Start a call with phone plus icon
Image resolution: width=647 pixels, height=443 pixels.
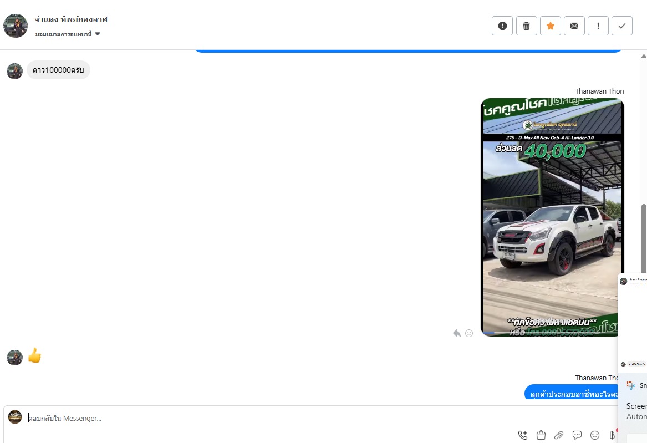tap(523, 435)
